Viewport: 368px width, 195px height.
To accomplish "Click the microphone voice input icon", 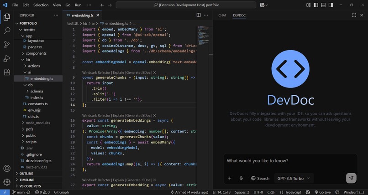I will [x=241, y=179].
